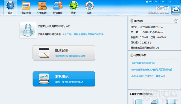Click the 轻笔记 cloud logo icon
Image resolution: width=181 pixels, height=104 pixels.
[176, 9]
